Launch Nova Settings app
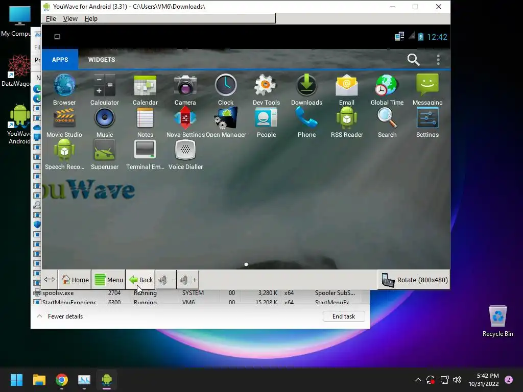523x392 pixels. coord(185,122)
